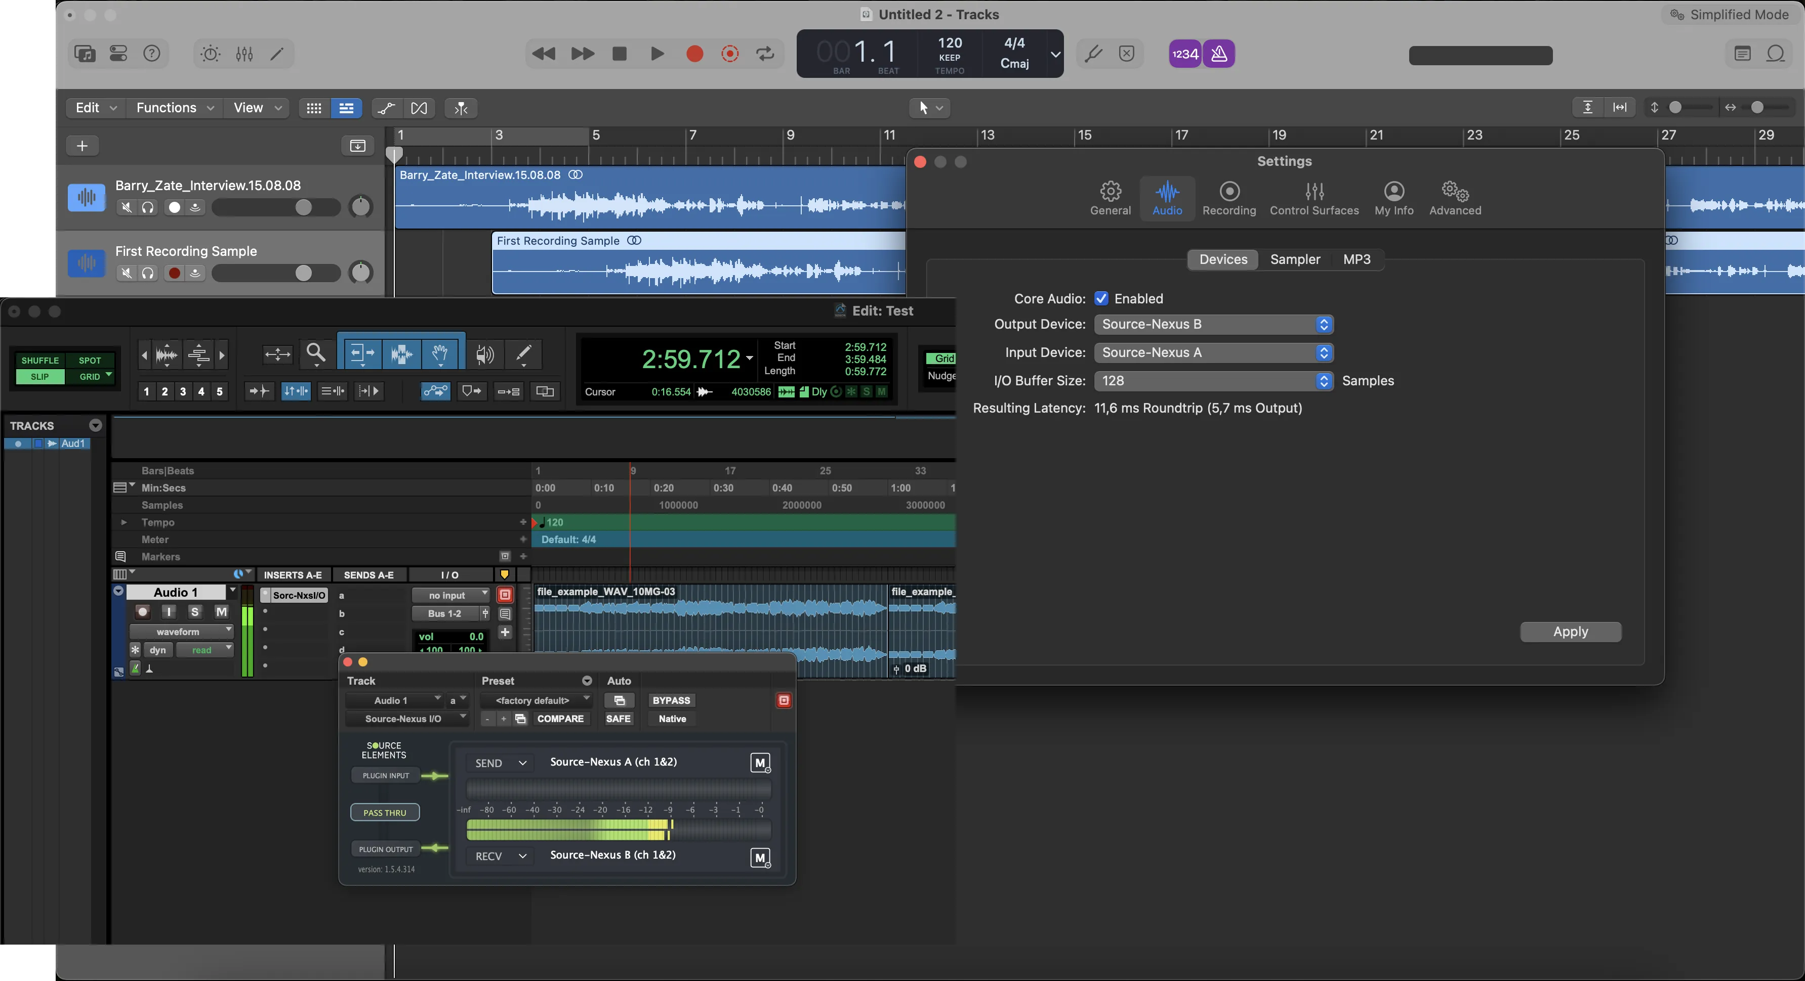Open Editors pencil icon in Logic toolbar
Screen dimensions: 1805x981
pos(277,54)
